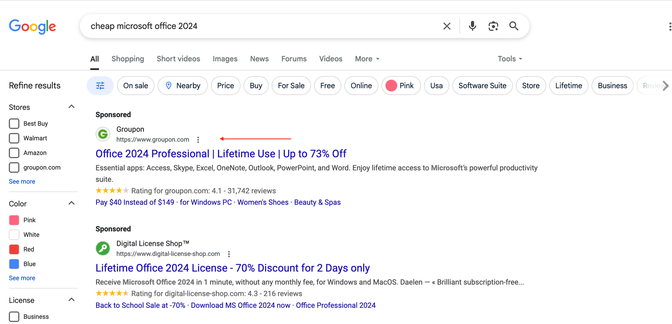Apply the Store filter chip

click(531, 86)
